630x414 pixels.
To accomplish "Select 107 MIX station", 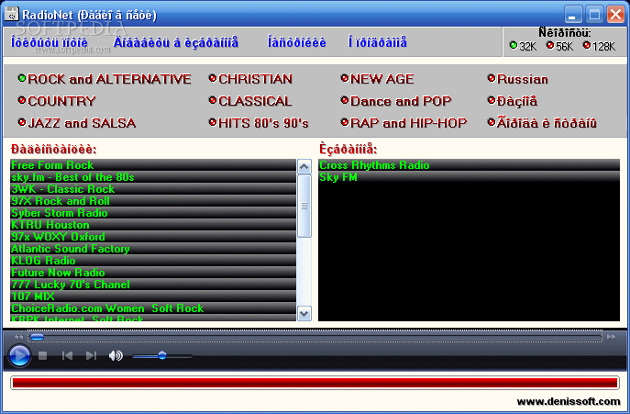I will pos(153,297).
